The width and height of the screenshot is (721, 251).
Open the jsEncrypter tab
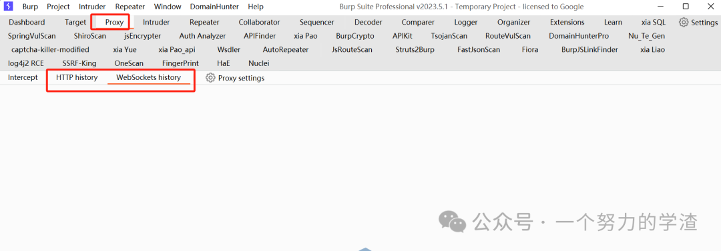[x=143, y=36]
